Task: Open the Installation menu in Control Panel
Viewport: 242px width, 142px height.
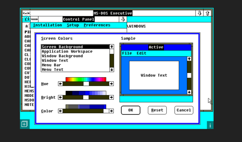Action: (x=48, y=25)
